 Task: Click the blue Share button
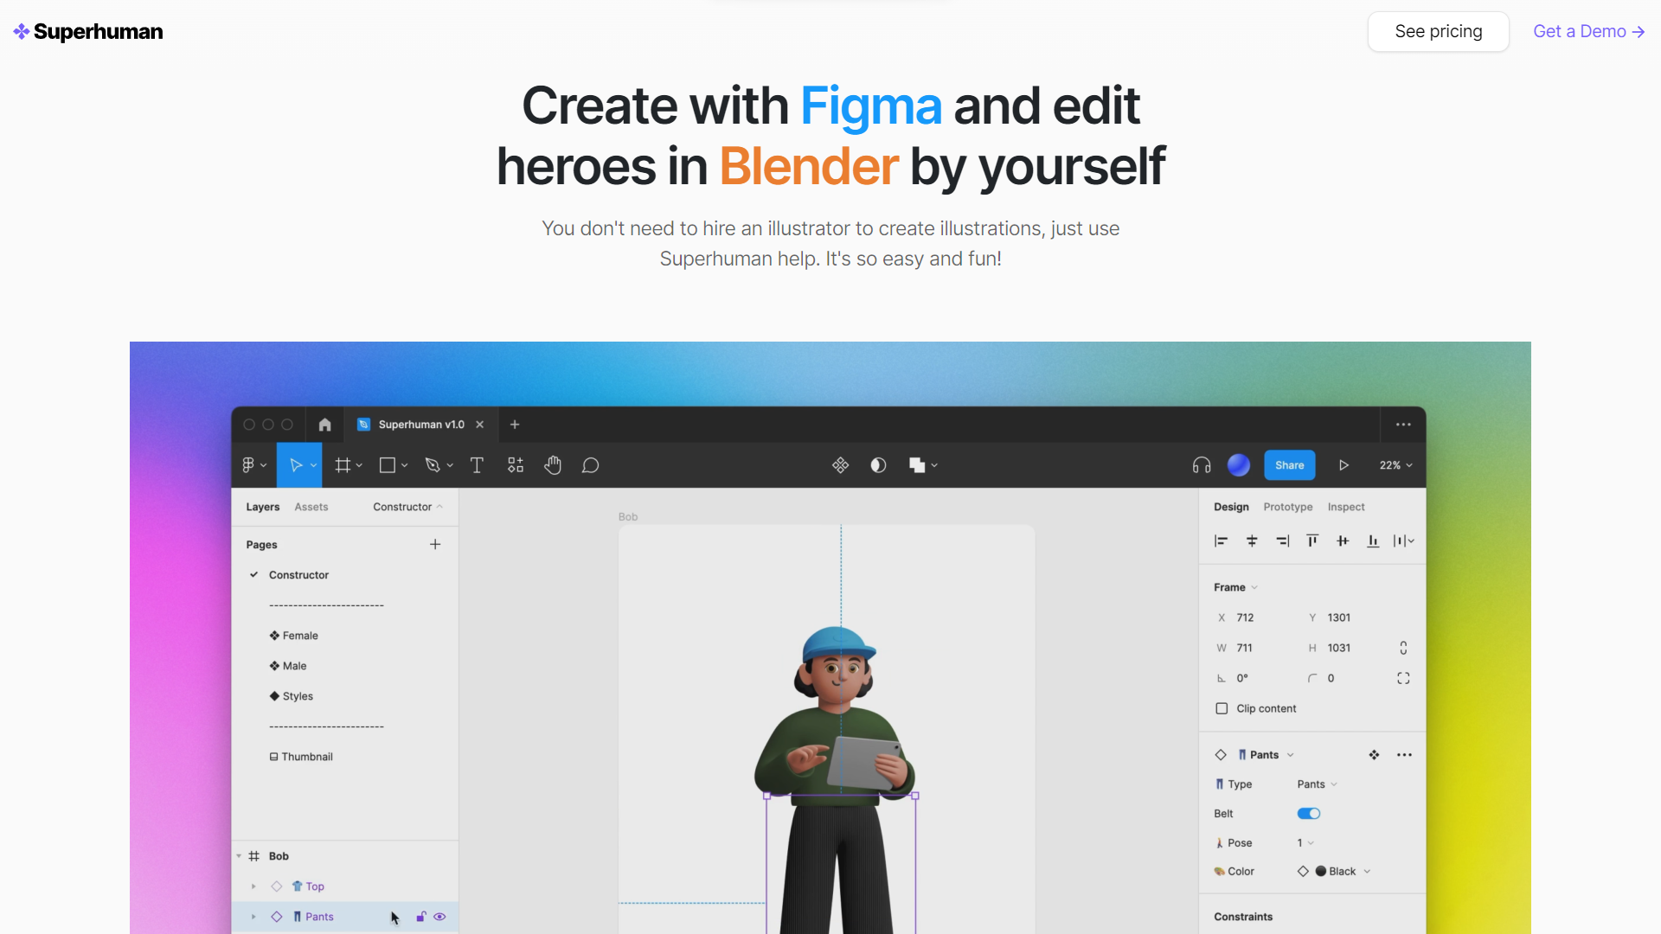coord(1290,465)
